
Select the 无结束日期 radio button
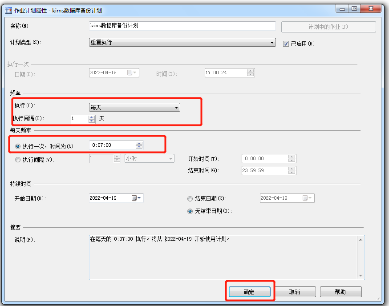pyautogui.click(x=190, y=211)
